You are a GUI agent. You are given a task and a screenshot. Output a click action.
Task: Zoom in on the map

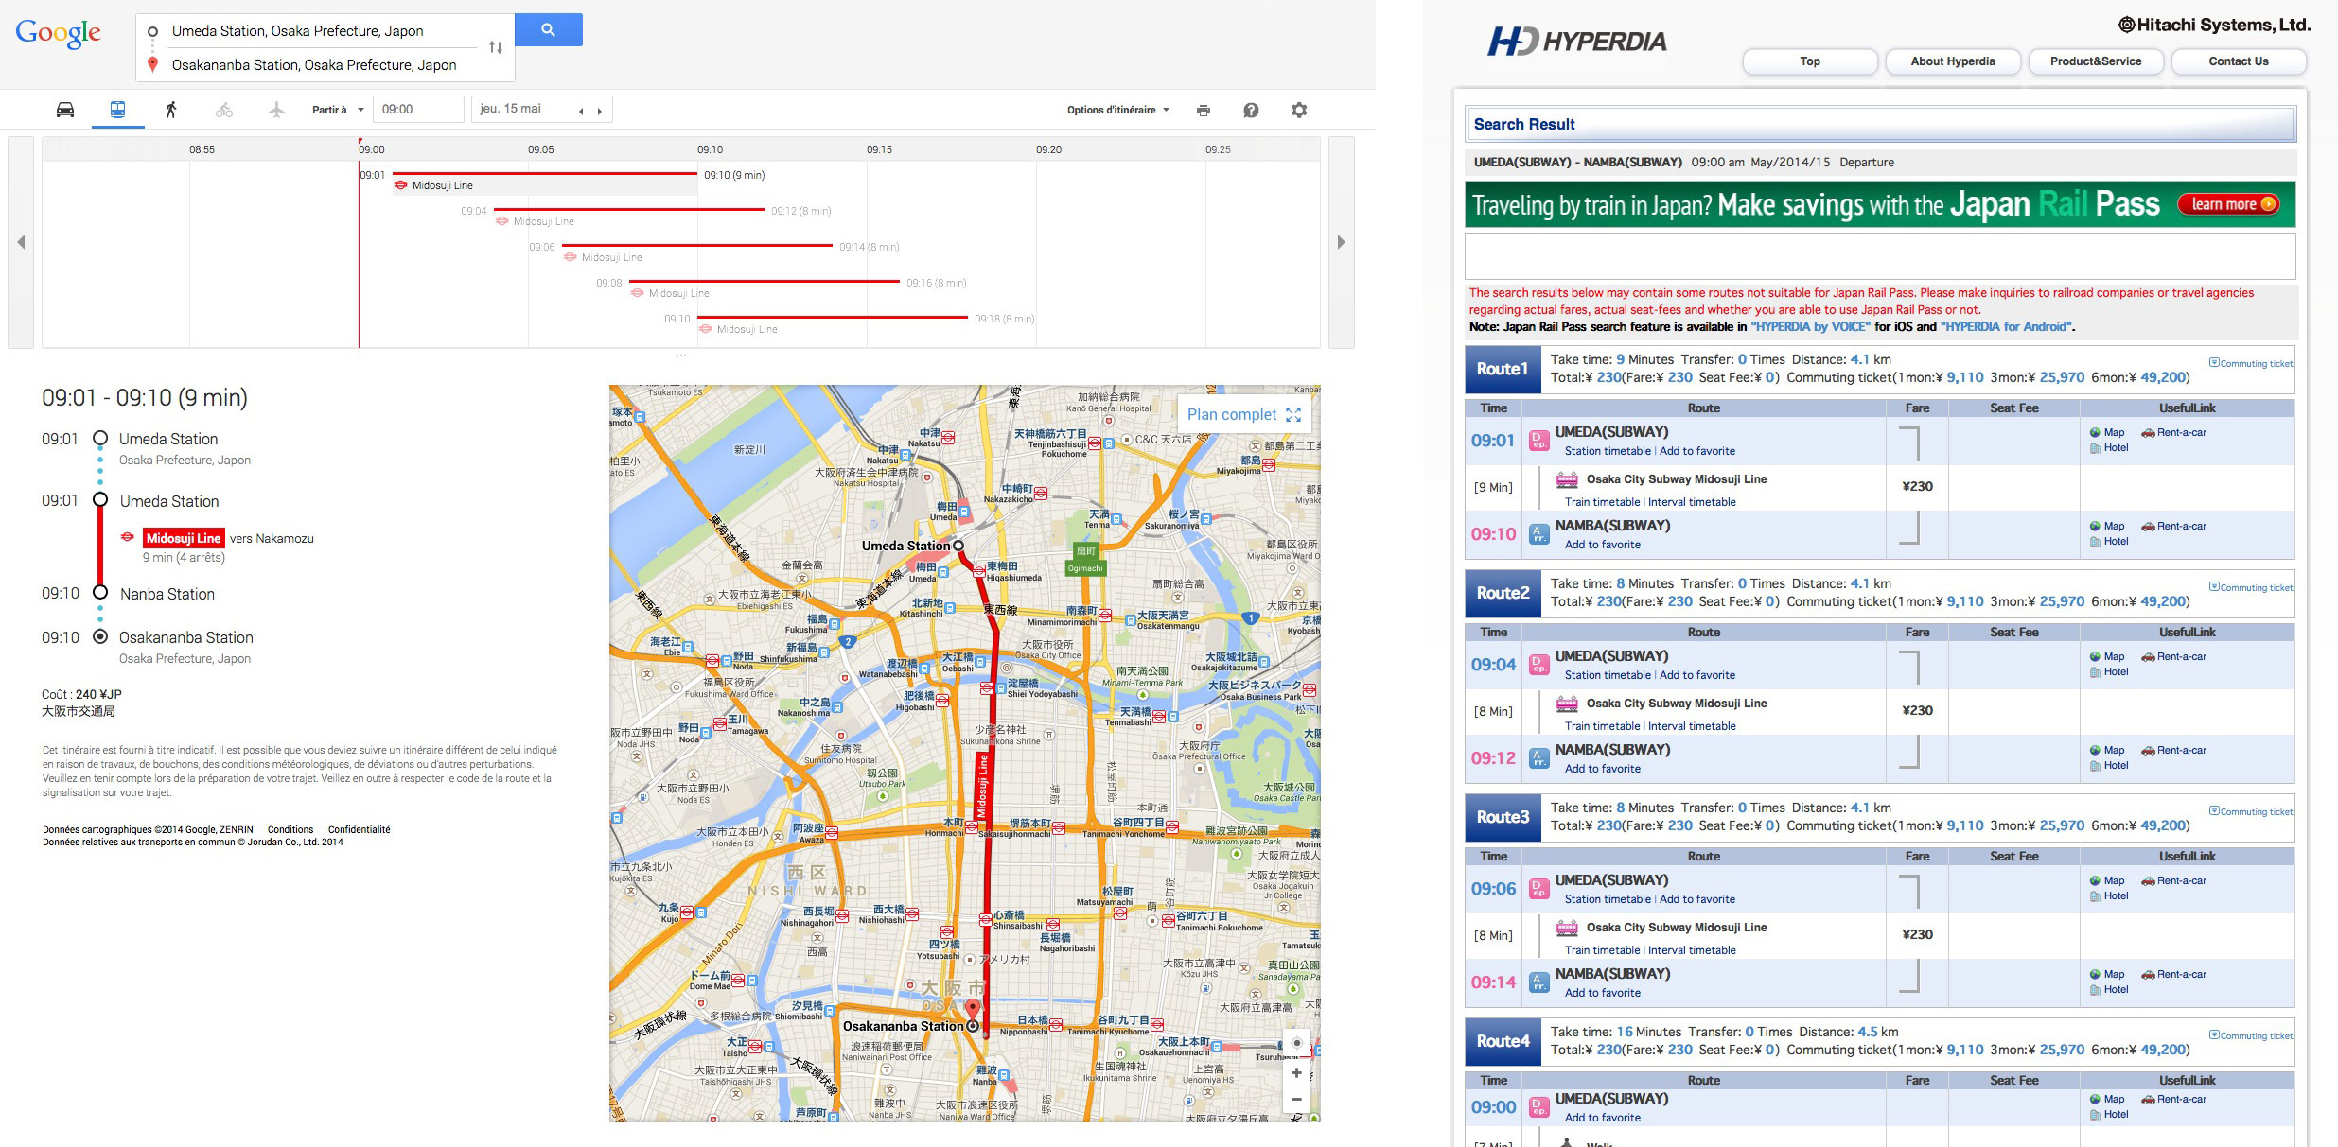pos(1296,1073)
